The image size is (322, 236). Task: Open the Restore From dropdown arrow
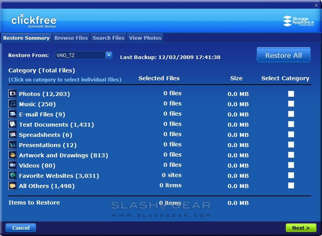tap(109, 55)
